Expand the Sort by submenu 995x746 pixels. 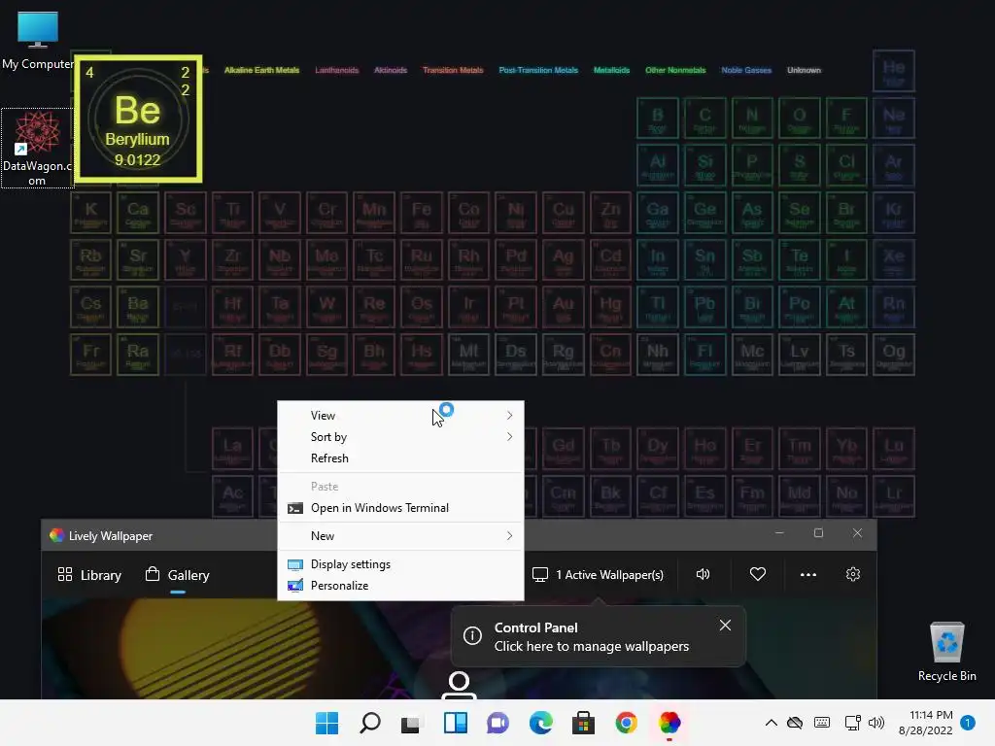[x=401, y=437]
